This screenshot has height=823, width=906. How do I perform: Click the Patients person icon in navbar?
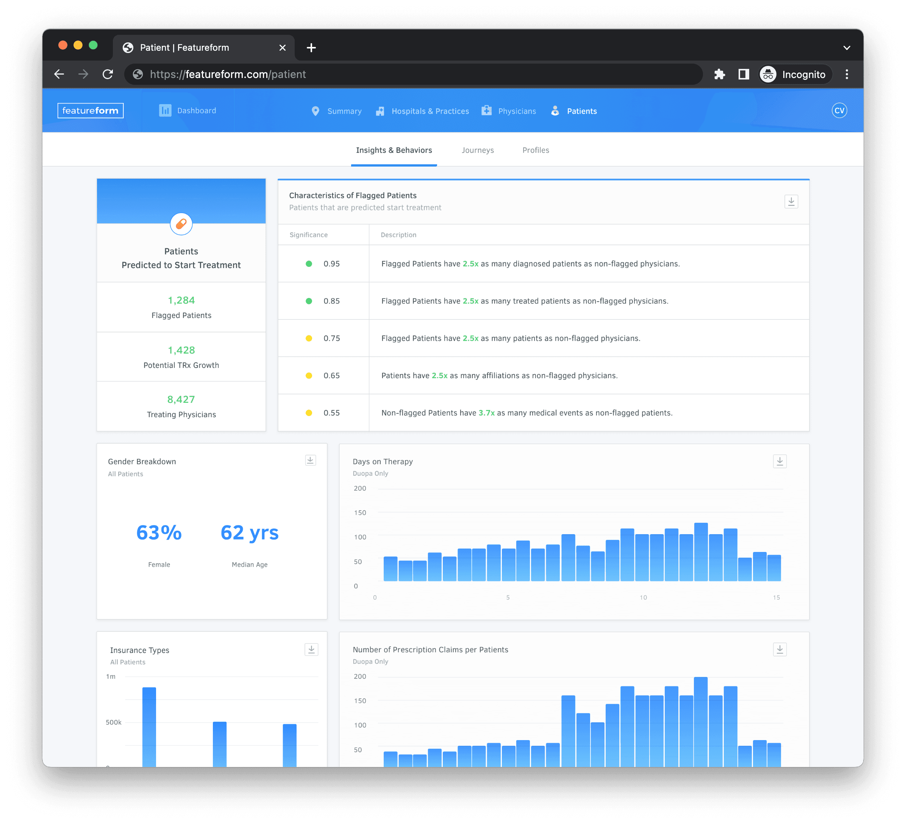555,111
